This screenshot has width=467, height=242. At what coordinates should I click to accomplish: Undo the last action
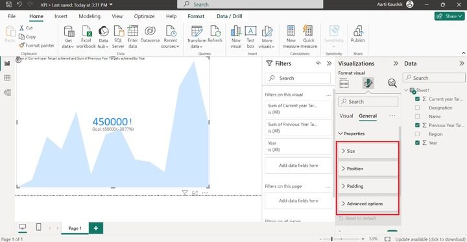pos(19,5)
